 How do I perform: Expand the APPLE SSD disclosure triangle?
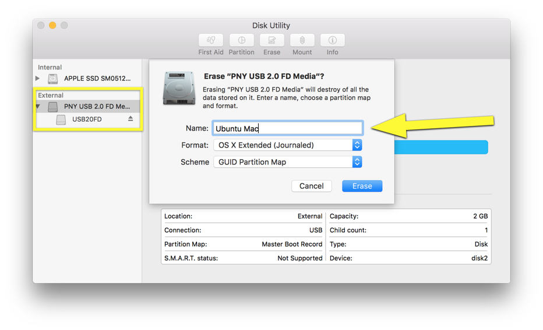point(38,78)
